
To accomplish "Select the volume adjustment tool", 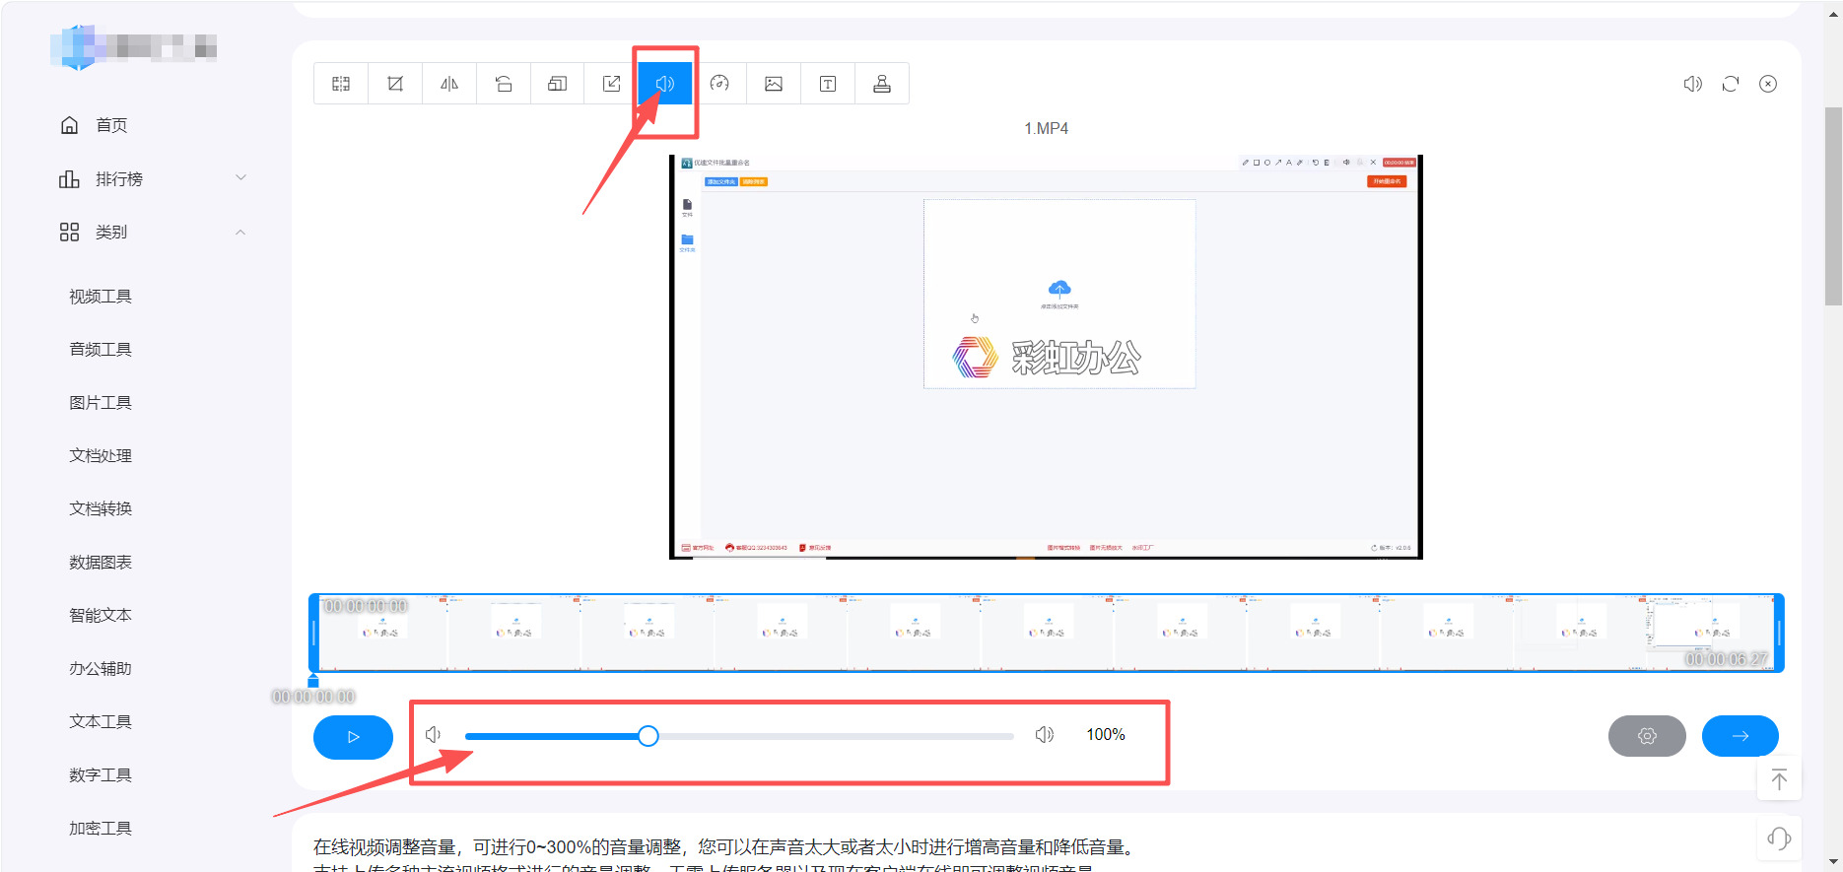I will [x=665, y=84].
